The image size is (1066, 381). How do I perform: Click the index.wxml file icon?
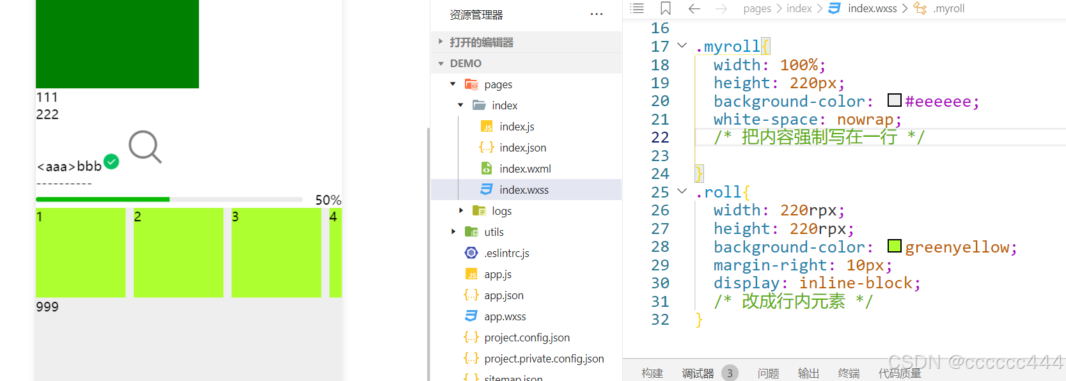[x=487, y=169]
